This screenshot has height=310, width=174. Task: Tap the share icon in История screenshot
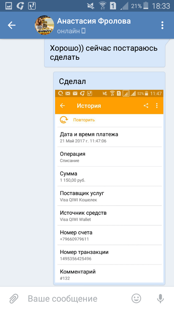click(x=146, y=106)
